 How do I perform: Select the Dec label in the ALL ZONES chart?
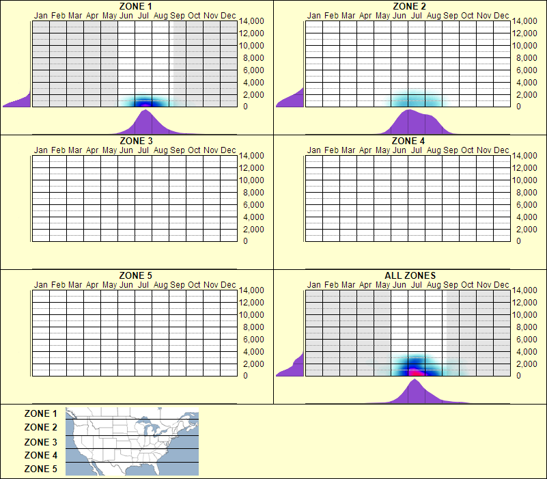501,284
